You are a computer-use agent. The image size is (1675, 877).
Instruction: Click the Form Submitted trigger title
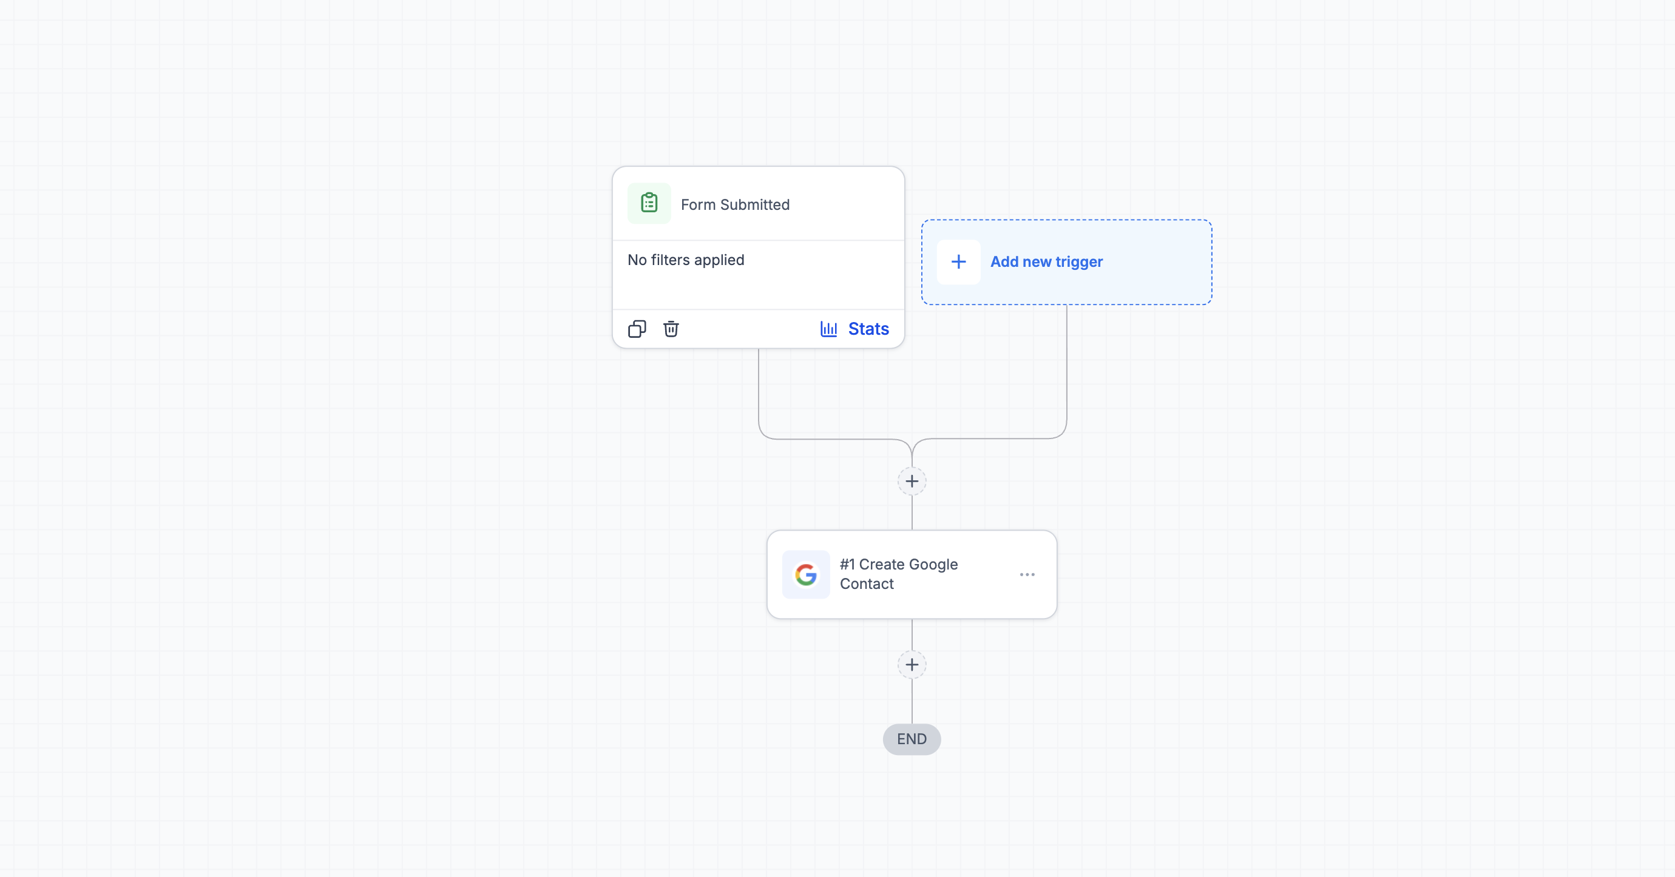[x=735, y=204]
